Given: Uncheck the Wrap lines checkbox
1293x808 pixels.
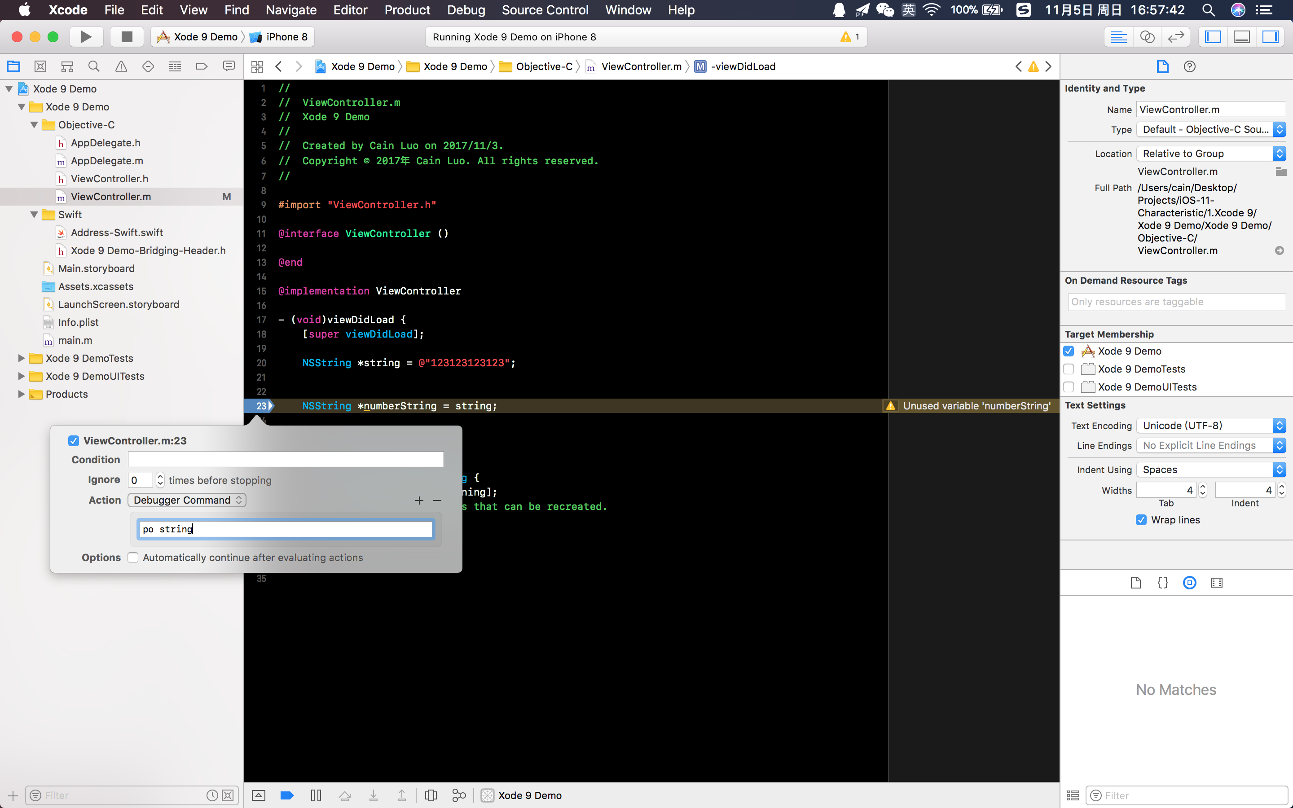Looking at the screenshot, I should click(x=1141, y=520).
